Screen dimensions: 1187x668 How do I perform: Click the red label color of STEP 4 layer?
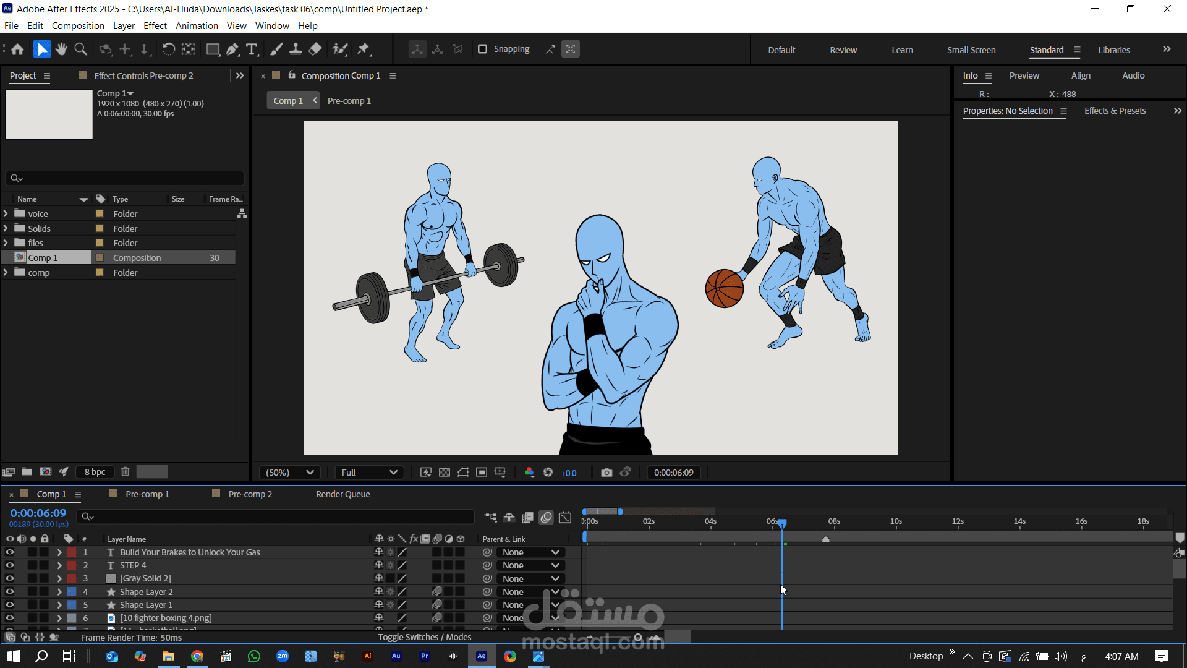point(72,565)
